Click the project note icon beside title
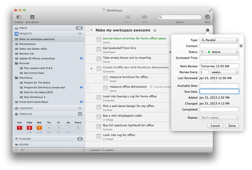Image resolution: width=252 pixels, height=170 pixels. [155, 31]
